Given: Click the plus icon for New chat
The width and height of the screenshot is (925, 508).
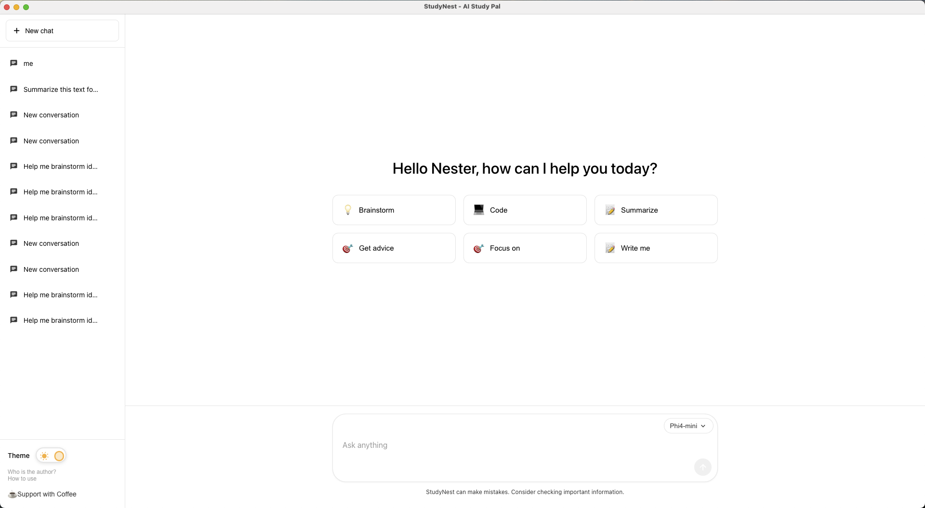Looking at the screenshot, I should 16,31.
